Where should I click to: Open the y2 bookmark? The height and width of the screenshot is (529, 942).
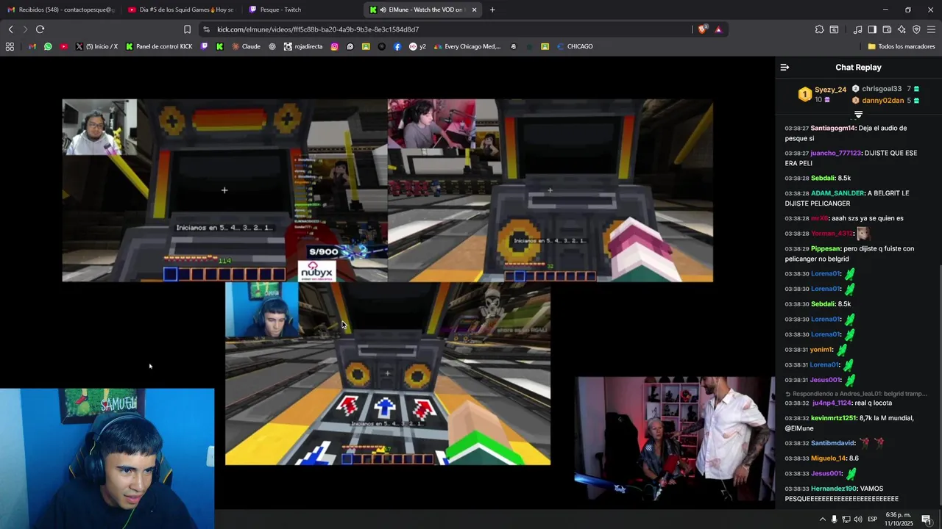pyautogui.click(x=417, y=46)
